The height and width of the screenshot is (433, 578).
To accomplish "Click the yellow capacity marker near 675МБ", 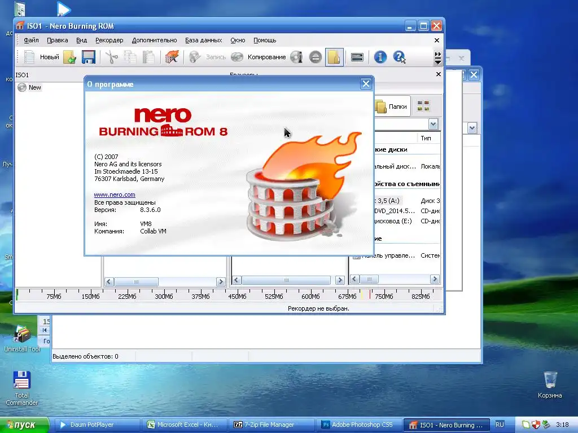I will coord(362,294).
